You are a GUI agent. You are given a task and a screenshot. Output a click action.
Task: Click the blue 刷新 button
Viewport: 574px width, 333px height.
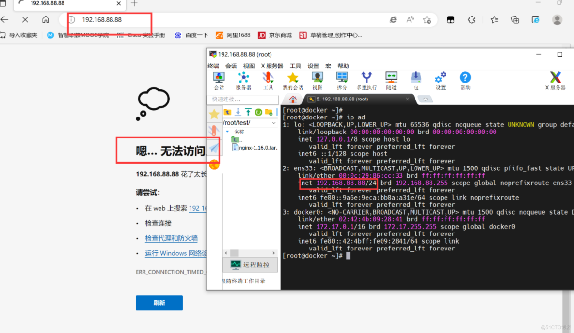(x=159, y=303)
